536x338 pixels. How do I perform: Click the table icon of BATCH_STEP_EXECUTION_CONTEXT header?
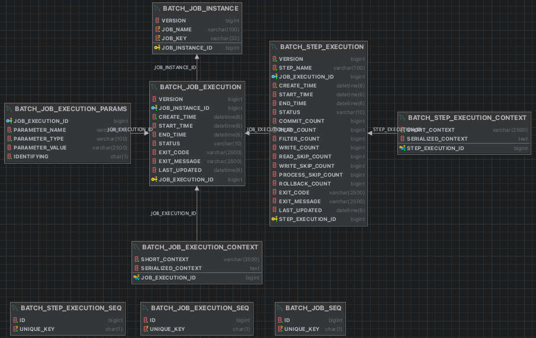pyautogui.click(x=402, y=118)
